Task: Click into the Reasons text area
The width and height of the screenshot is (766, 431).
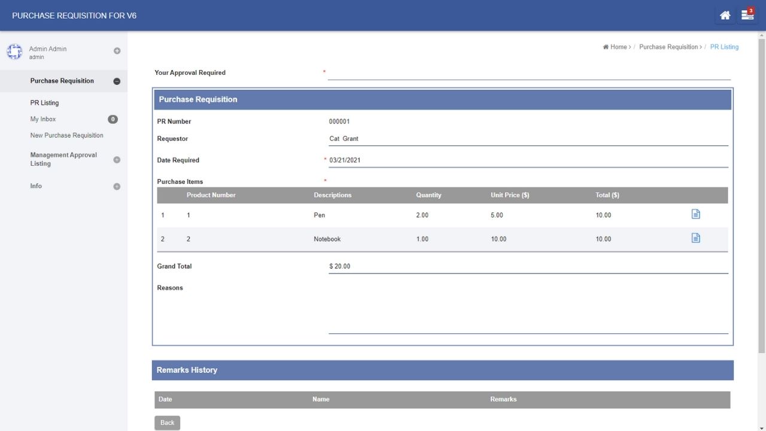Action: 528,308
